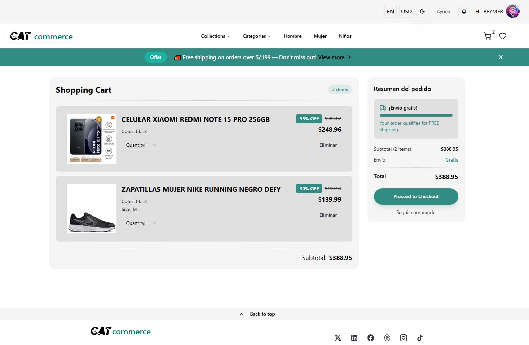Click the 30% OFF discount badge

309,189
